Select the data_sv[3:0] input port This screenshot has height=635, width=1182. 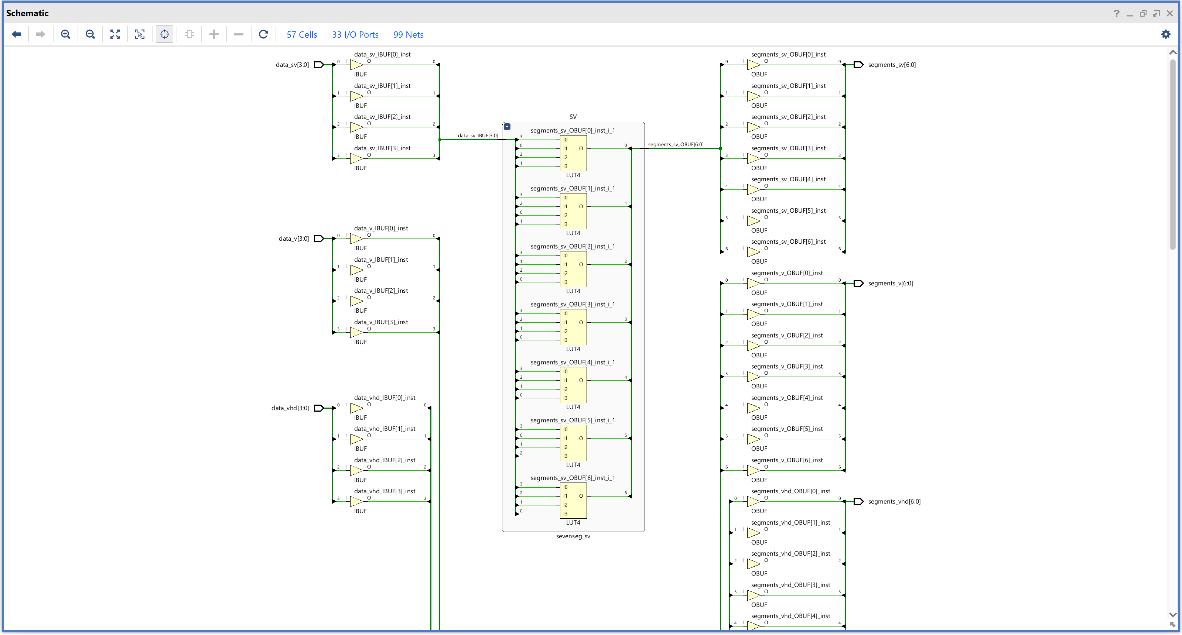(x=318, y=65)
